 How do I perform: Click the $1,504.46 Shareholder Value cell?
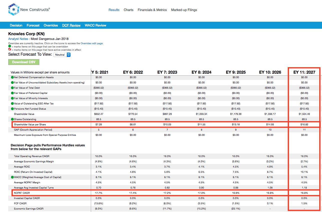click(x=304, y=114)
